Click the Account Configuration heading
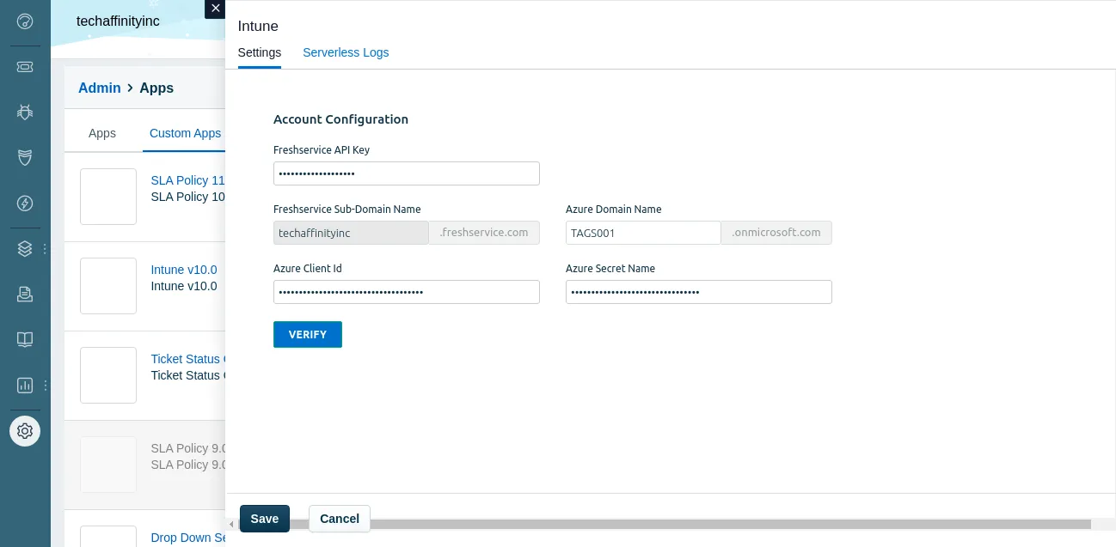The image size is (1116, 547). point(340,119)
